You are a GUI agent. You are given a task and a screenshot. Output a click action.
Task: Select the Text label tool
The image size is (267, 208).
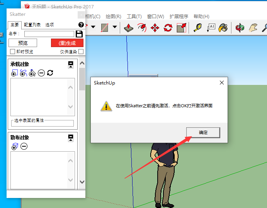tap(211, 28)
